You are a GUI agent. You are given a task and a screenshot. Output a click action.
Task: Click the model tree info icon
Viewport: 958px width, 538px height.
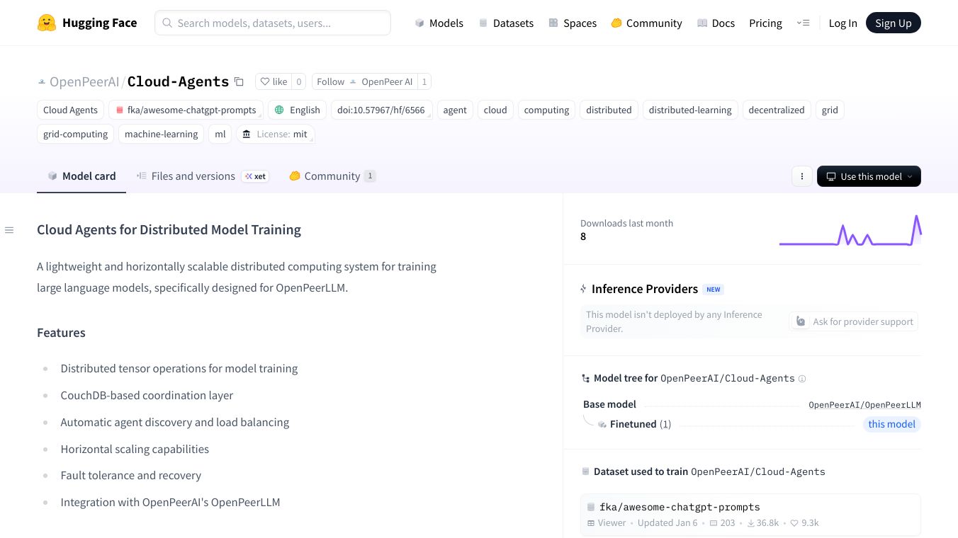[802, 379]
